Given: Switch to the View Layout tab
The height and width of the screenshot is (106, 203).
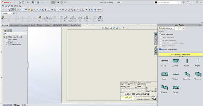Looking at the screenshot, I should pos(14,25).
